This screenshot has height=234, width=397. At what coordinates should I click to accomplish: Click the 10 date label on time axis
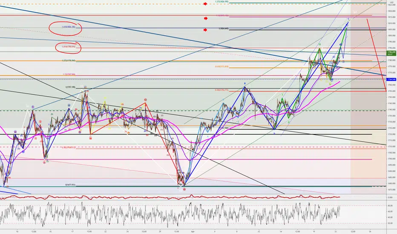(x=17, y=231)
